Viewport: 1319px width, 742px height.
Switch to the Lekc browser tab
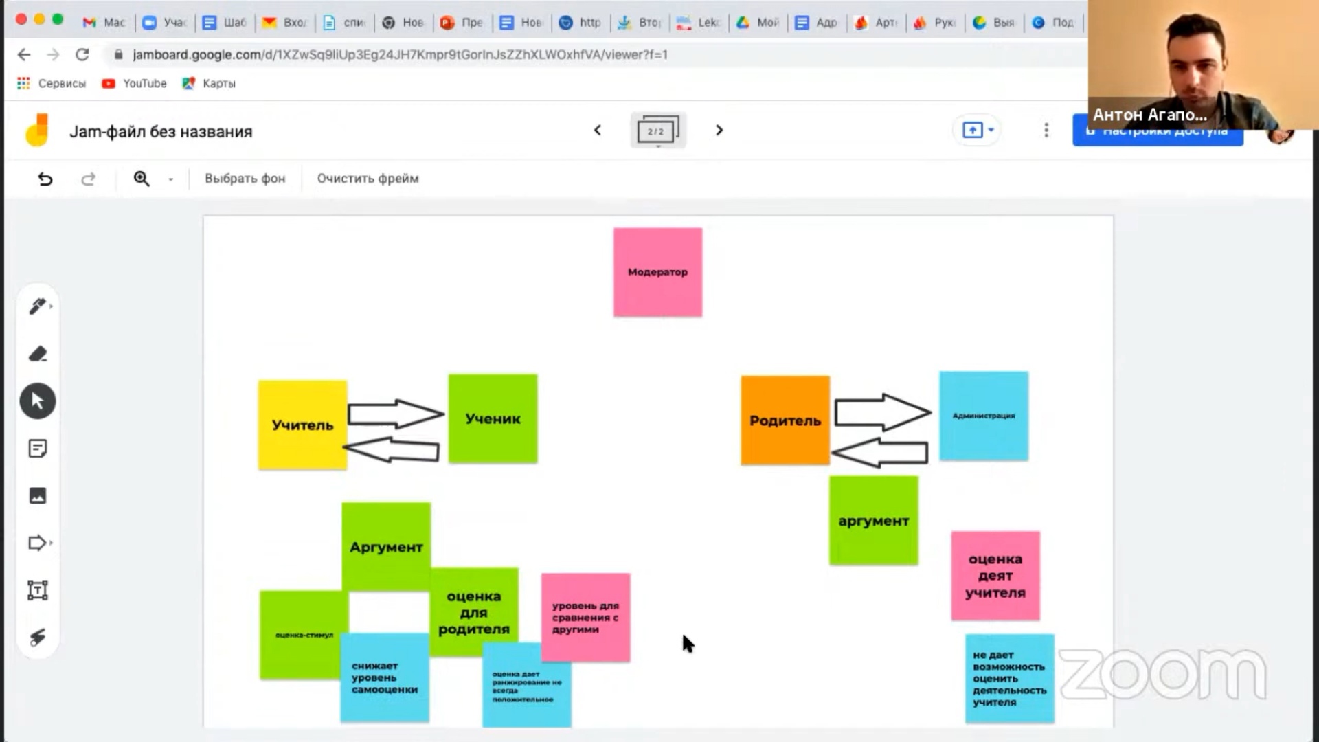[701, 23]
